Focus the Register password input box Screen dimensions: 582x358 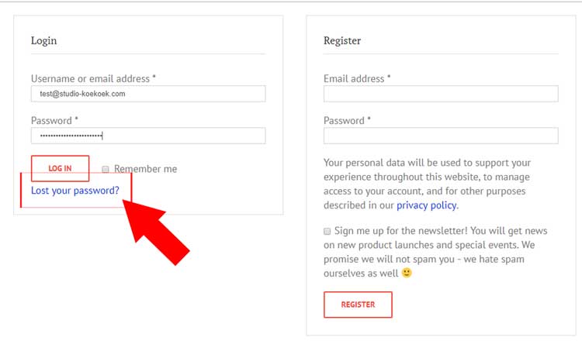[441, 136]
